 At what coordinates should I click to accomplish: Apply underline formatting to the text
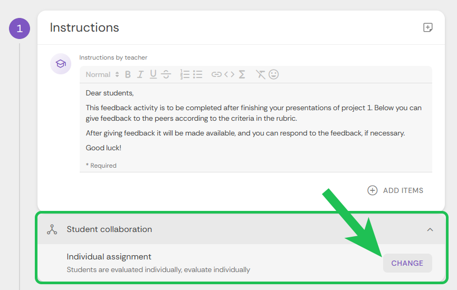pyautogui.click(x=153, y=75)
